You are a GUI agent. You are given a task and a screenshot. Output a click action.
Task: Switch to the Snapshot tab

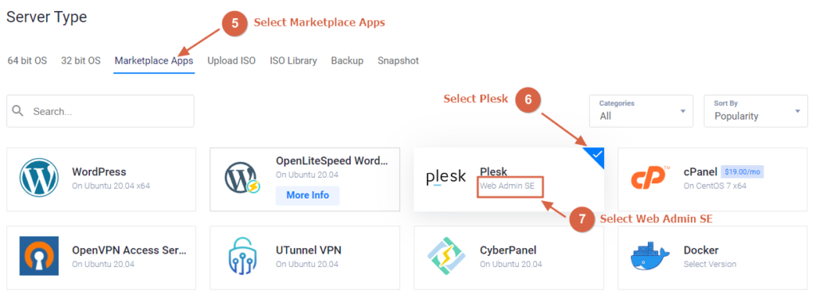click(398, 61)
